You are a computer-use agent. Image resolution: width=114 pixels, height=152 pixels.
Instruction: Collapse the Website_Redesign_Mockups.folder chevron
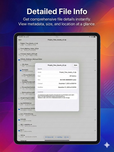95,60
